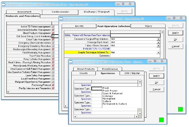Image resolution: width=189 pixels, height=127 pixels.
Task: Click Cancel in Nursing Diagnosis Log
Action: (175, 46)
